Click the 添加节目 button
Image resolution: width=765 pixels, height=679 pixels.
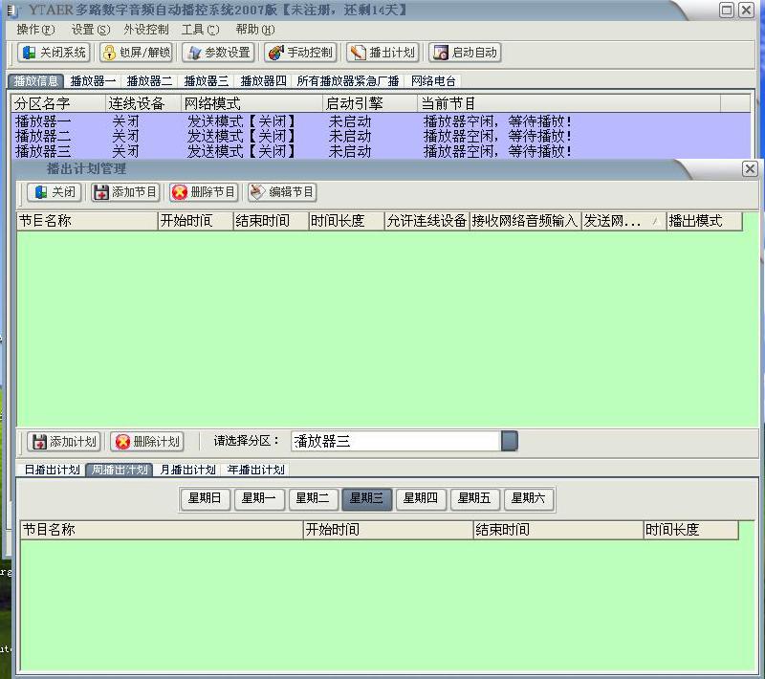126,192
